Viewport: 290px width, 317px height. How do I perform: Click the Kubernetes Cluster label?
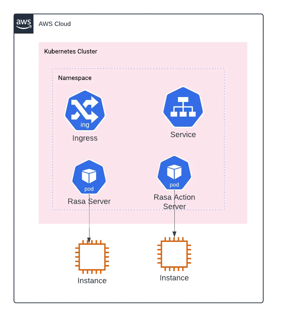(x=71, y=51)
